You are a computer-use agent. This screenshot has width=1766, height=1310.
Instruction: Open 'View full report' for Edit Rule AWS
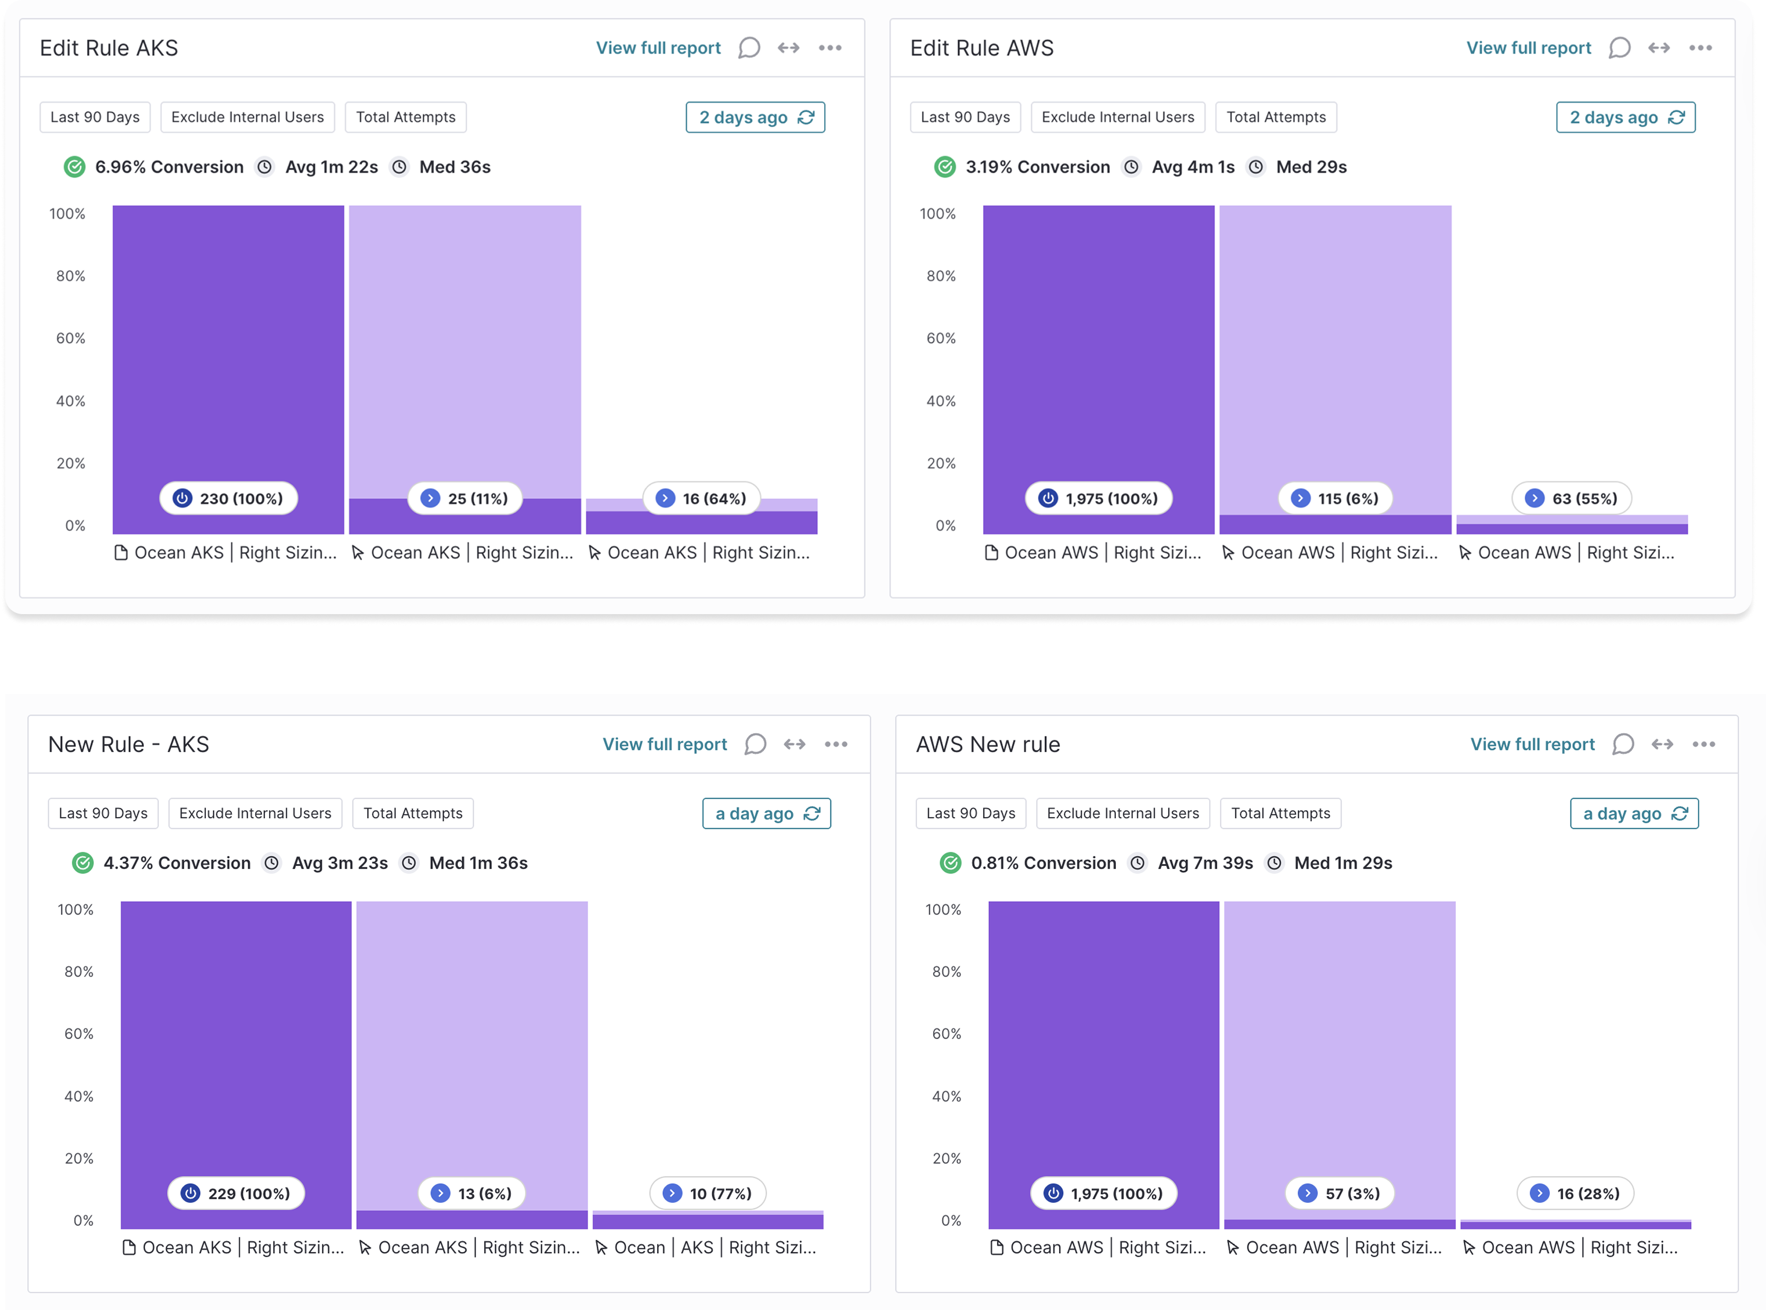click(1528, 48)
